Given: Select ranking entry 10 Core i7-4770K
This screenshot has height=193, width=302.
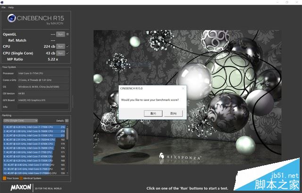Looking at the screenshot, I should point(34,165).
